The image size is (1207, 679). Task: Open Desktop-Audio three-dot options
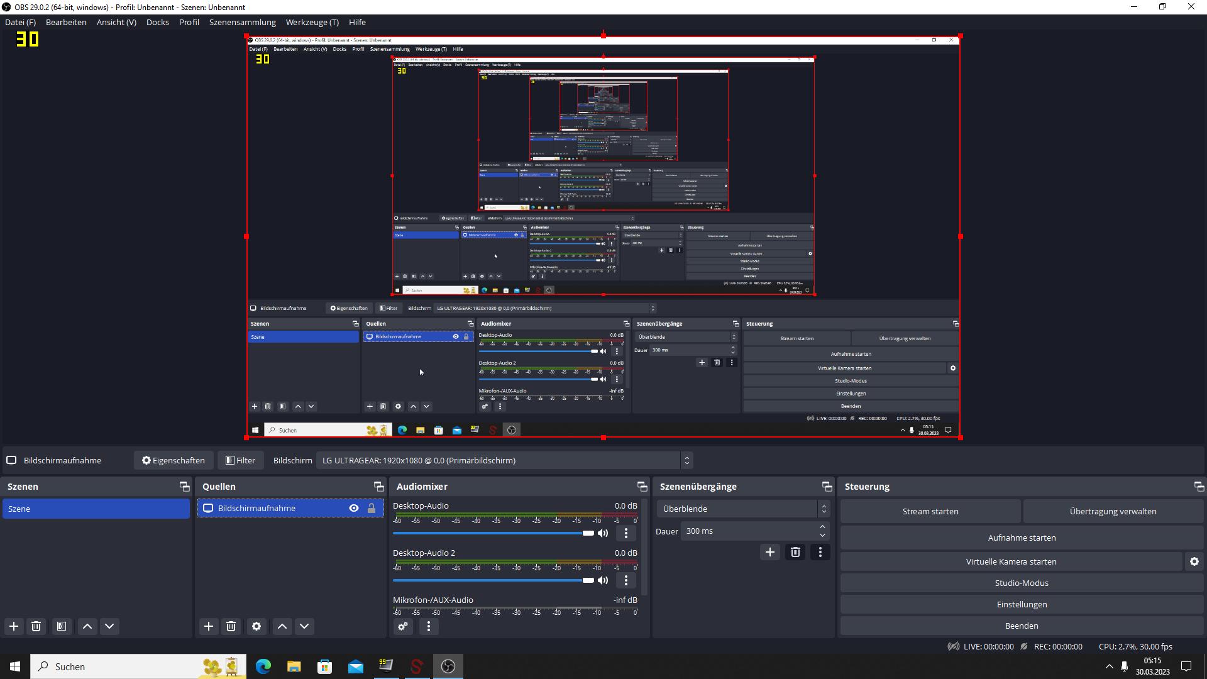point(626,533)
